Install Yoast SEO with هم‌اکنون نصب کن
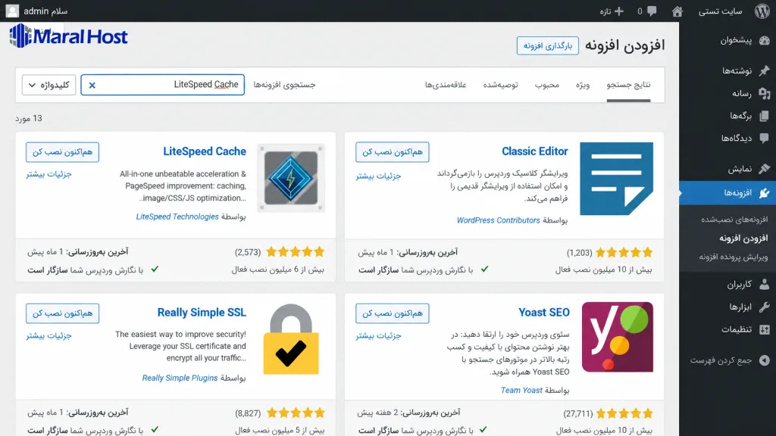776x436 pixels. (392, 313)
